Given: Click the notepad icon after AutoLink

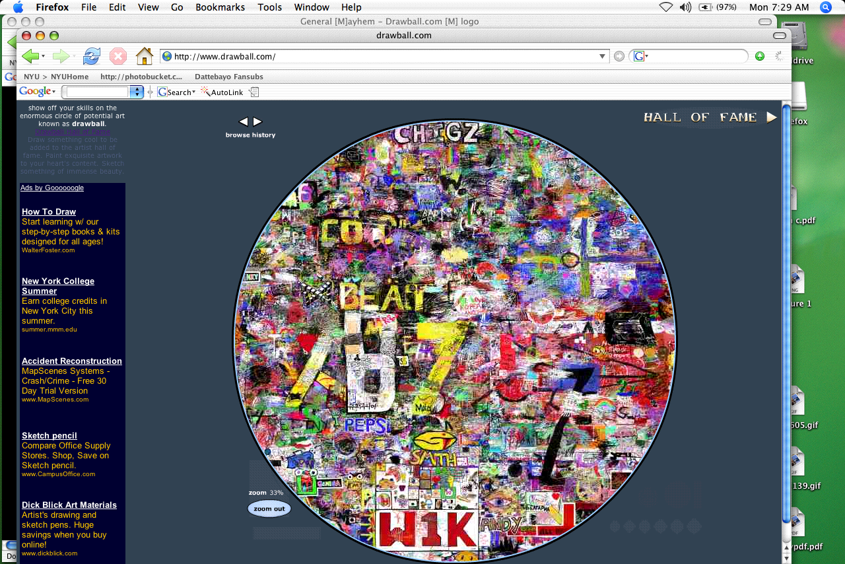Looking at the screenshot, I should pos(254,92).
